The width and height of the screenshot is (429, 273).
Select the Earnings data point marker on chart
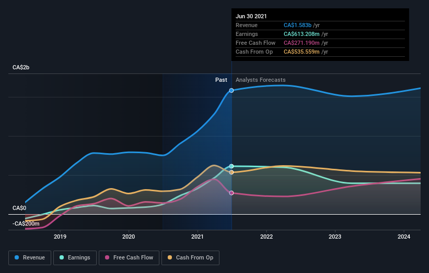click(x=231, y=166)
